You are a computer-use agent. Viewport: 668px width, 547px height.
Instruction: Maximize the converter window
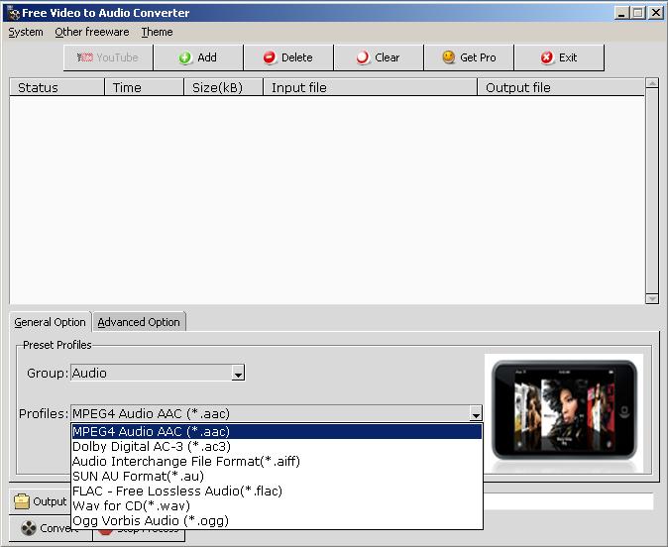[x=637, y=13]
